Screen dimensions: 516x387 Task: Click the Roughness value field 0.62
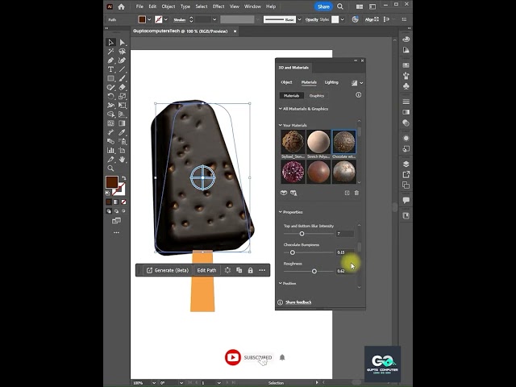(x=345, y=271)
